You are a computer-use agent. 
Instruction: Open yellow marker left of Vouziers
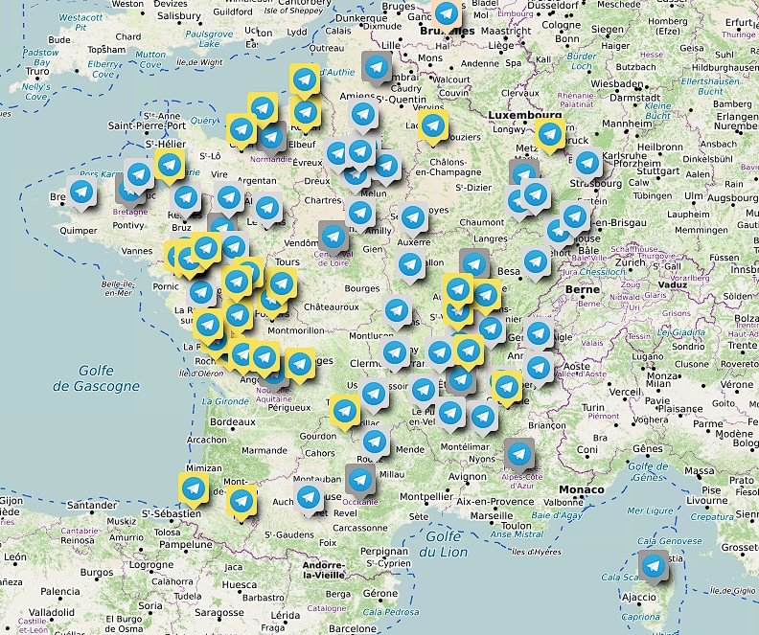pos(433,127)
